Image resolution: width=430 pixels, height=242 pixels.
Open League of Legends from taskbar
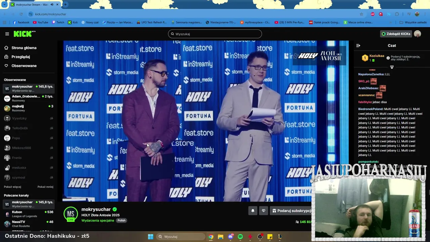pos(279,237)
